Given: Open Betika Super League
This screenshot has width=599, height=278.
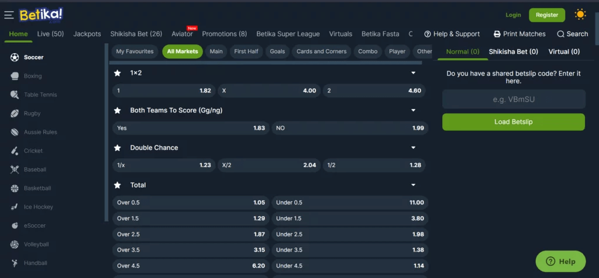Looking at the screenshot, I should (x=288, y=34).
